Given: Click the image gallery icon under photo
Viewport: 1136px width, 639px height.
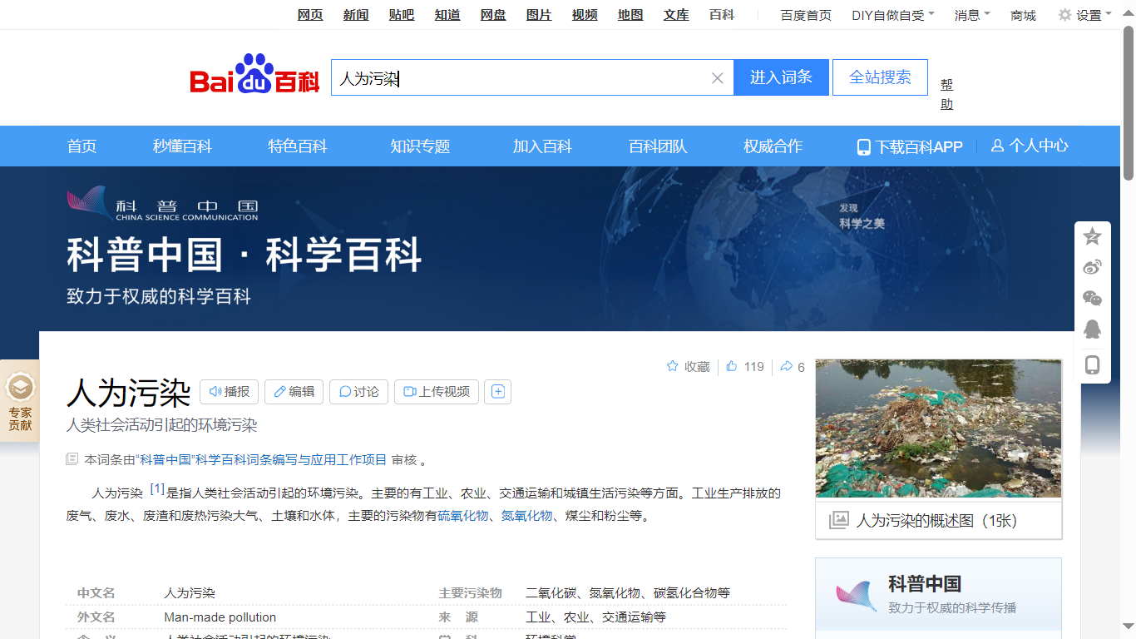Looking at the screenshot, I should coord(839,521).
